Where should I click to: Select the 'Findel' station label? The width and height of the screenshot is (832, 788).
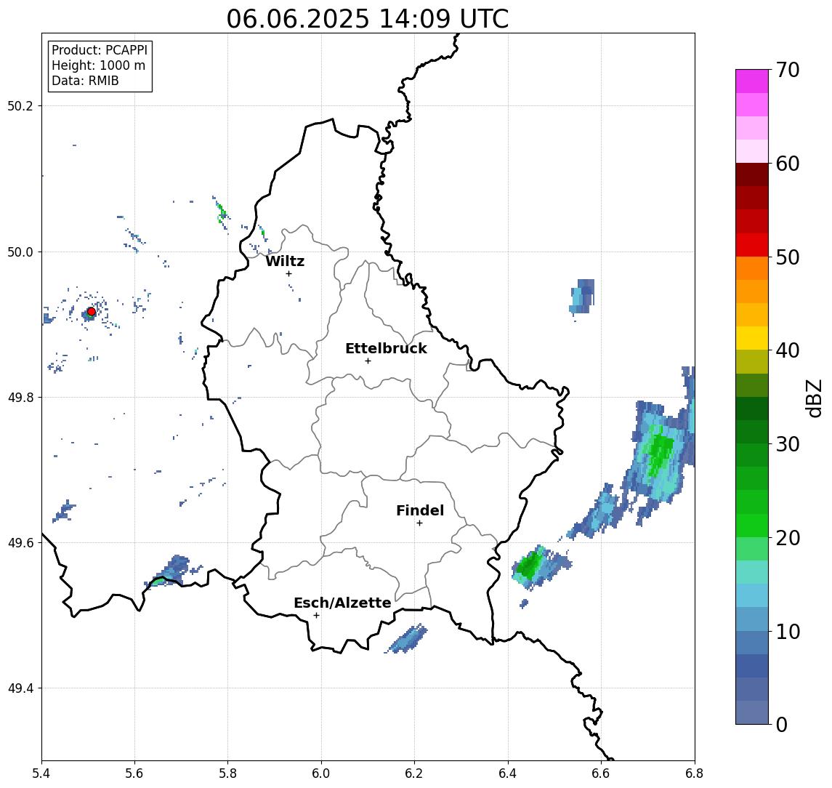coord(420,510)
